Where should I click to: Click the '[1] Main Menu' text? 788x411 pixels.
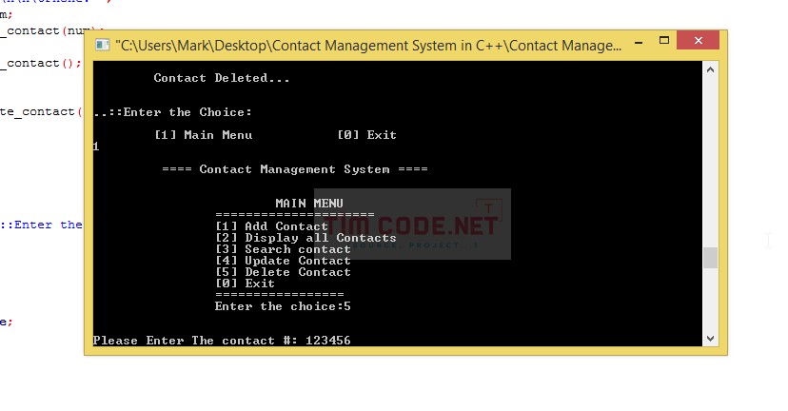[203, 135]
